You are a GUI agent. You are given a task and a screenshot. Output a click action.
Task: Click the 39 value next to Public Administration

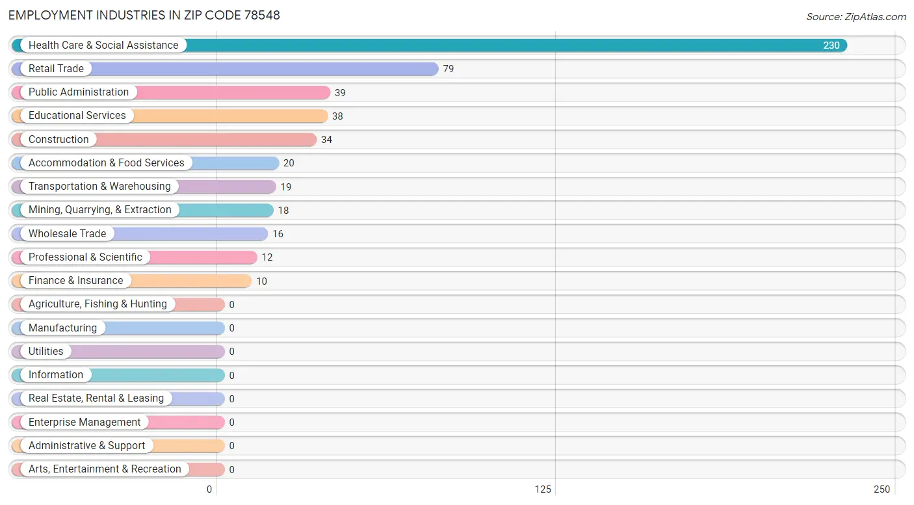[x=340, y=92]
